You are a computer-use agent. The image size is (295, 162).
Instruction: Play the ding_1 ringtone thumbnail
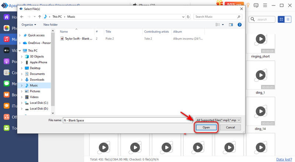[261, 75]
